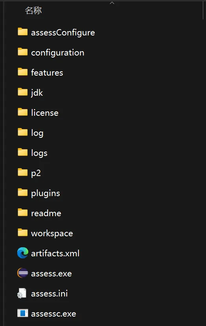Toggle sort order with the header arrow
The height and width of the screenshot is (326, 206).
click(112, 3)
